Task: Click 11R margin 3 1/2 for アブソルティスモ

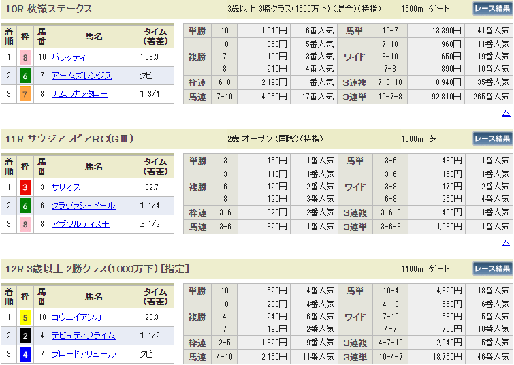Action: [150, 224]
